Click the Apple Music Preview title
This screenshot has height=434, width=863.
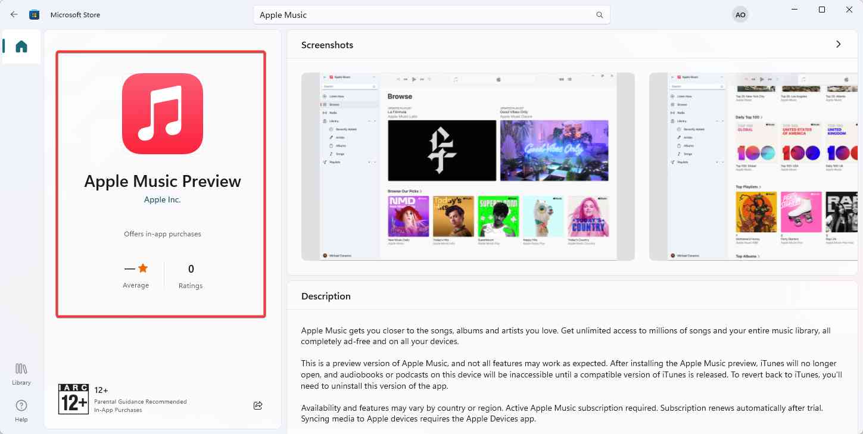(163, 181)
